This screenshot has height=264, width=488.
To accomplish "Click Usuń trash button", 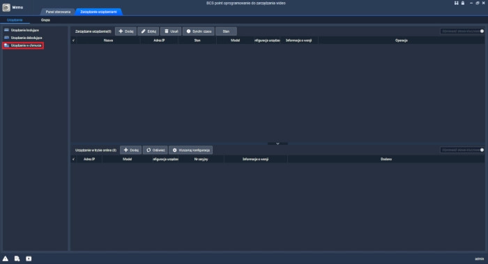I will pyautogui.click(x=171, y=31).
